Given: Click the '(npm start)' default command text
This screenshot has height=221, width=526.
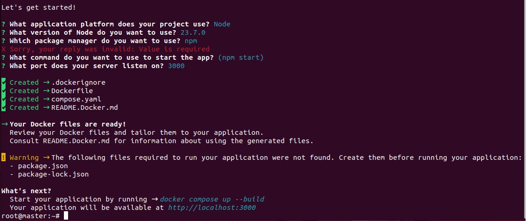Looking at the screenshot, I should pyautogui.click(x=240, y=57).
